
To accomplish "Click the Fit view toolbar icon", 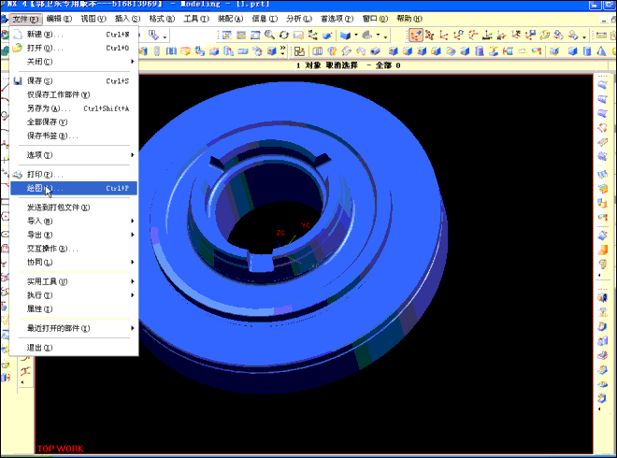I will coord(226,36).
